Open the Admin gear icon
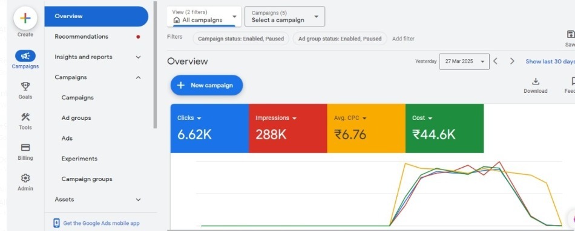 click(x=25, y=179)
